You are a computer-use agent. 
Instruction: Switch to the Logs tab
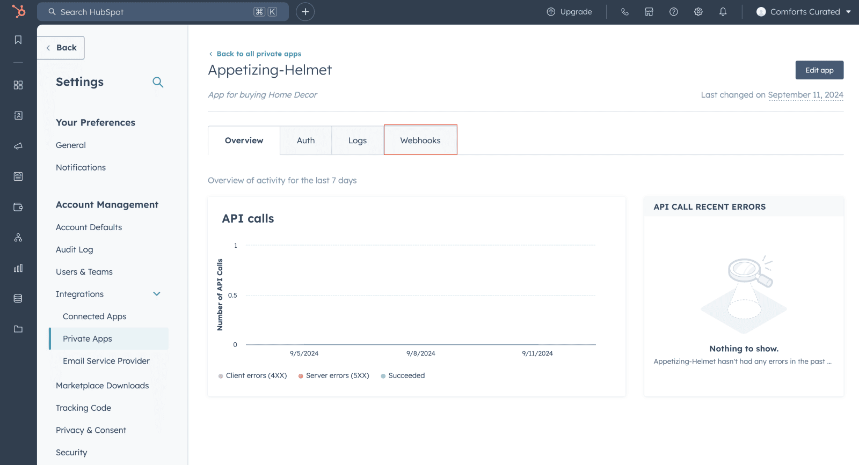358,141
